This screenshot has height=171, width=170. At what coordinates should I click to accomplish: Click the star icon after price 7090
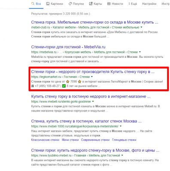pyautogui.click(x=79, y=82)
